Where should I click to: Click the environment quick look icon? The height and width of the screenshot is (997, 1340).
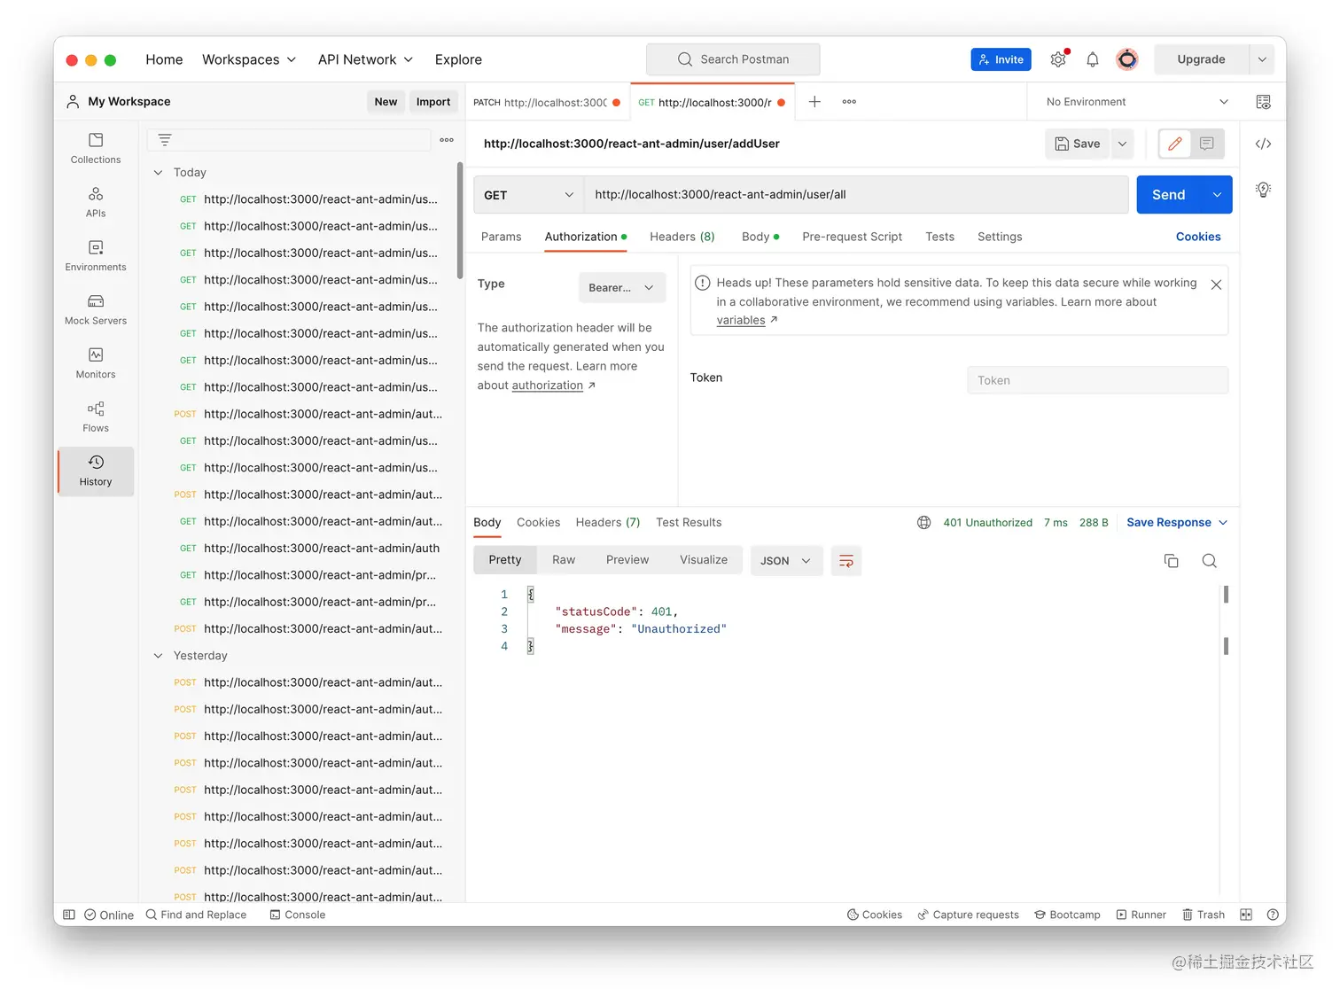click(x=1264, y=102)
